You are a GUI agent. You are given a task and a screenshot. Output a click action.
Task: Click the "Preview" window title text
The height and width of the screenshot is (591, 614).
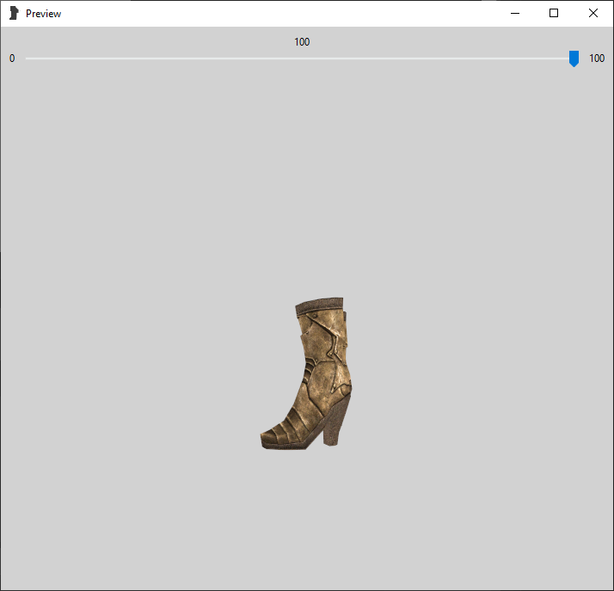(x=44, y=14)
